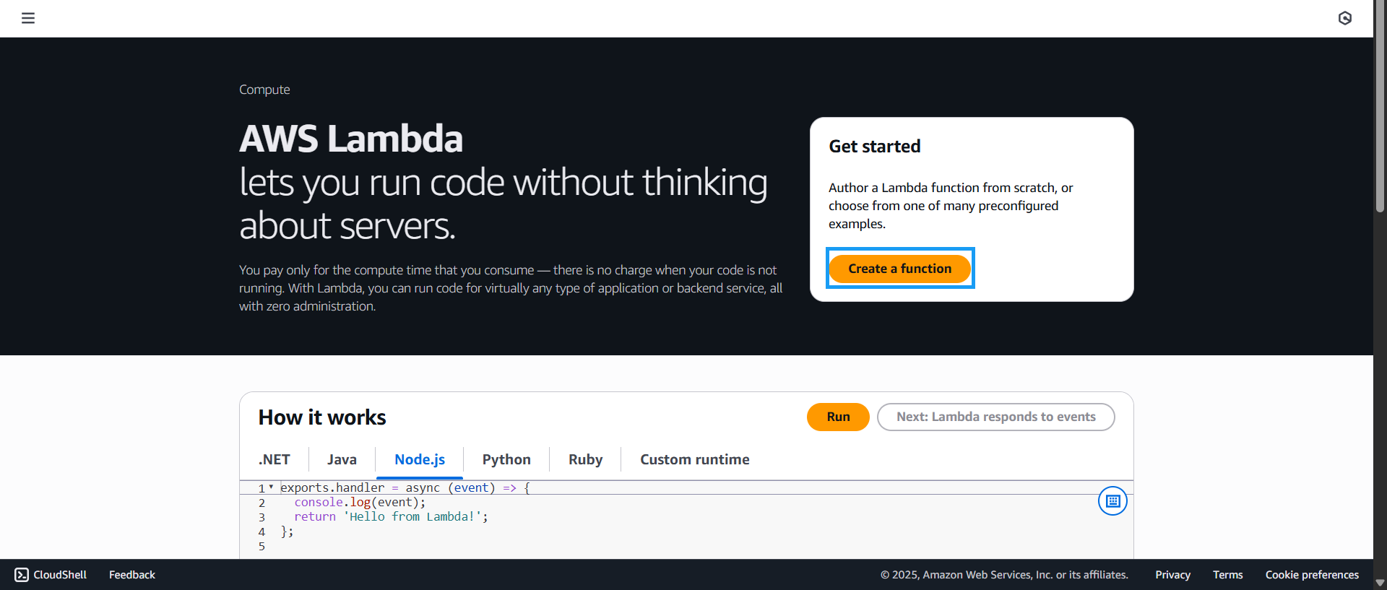1387x590 pixels.
Task: Open the navigation side menu
Action: [28, 18]
